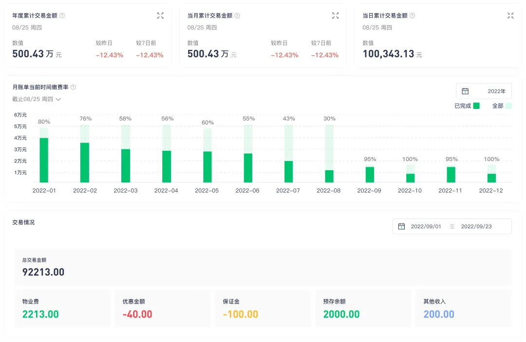The image size is (526, 342).
Task: Click help icon beside 月账单当前时间缴费率
Action: pos(73,87)
